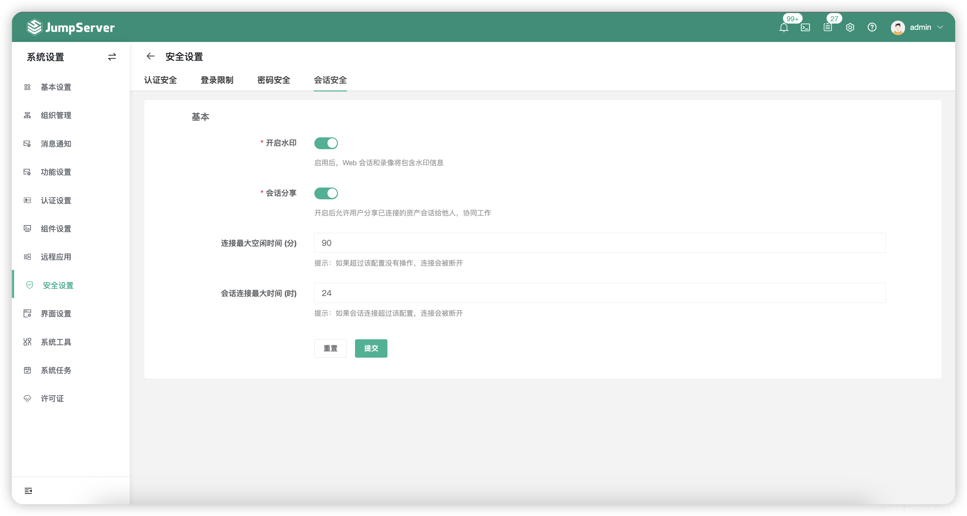Click the 系统工具 icon in sidebar

(28, 342)
